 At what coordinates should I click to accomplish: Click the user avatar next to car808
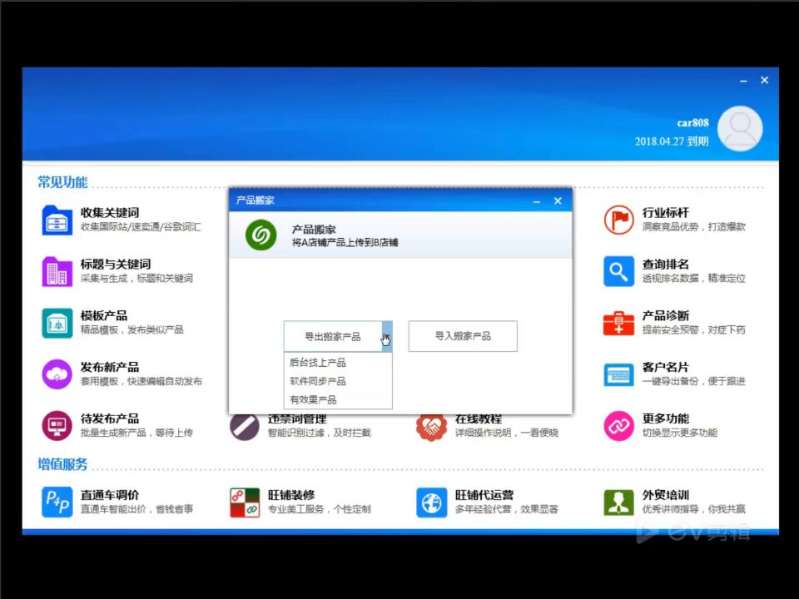[740, 128]
